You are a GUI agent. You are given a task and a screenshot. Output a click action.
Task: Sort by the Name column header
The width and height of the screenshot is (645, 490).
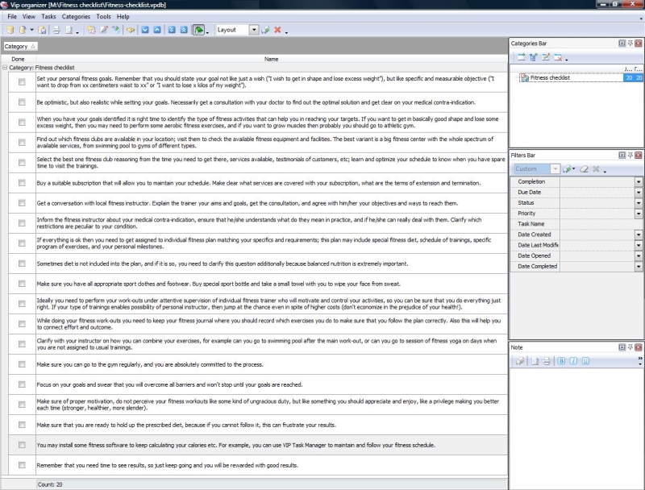pyautogui.click(x=271, y=59)
